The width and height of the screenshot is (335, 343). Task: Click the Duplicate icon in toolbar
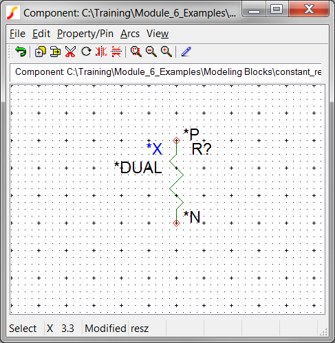(40, 52)
